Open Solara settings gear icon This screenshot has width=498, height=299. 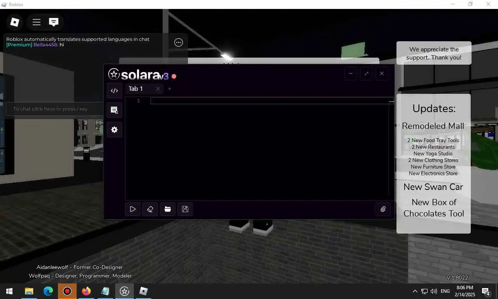[x=114, y=130]
